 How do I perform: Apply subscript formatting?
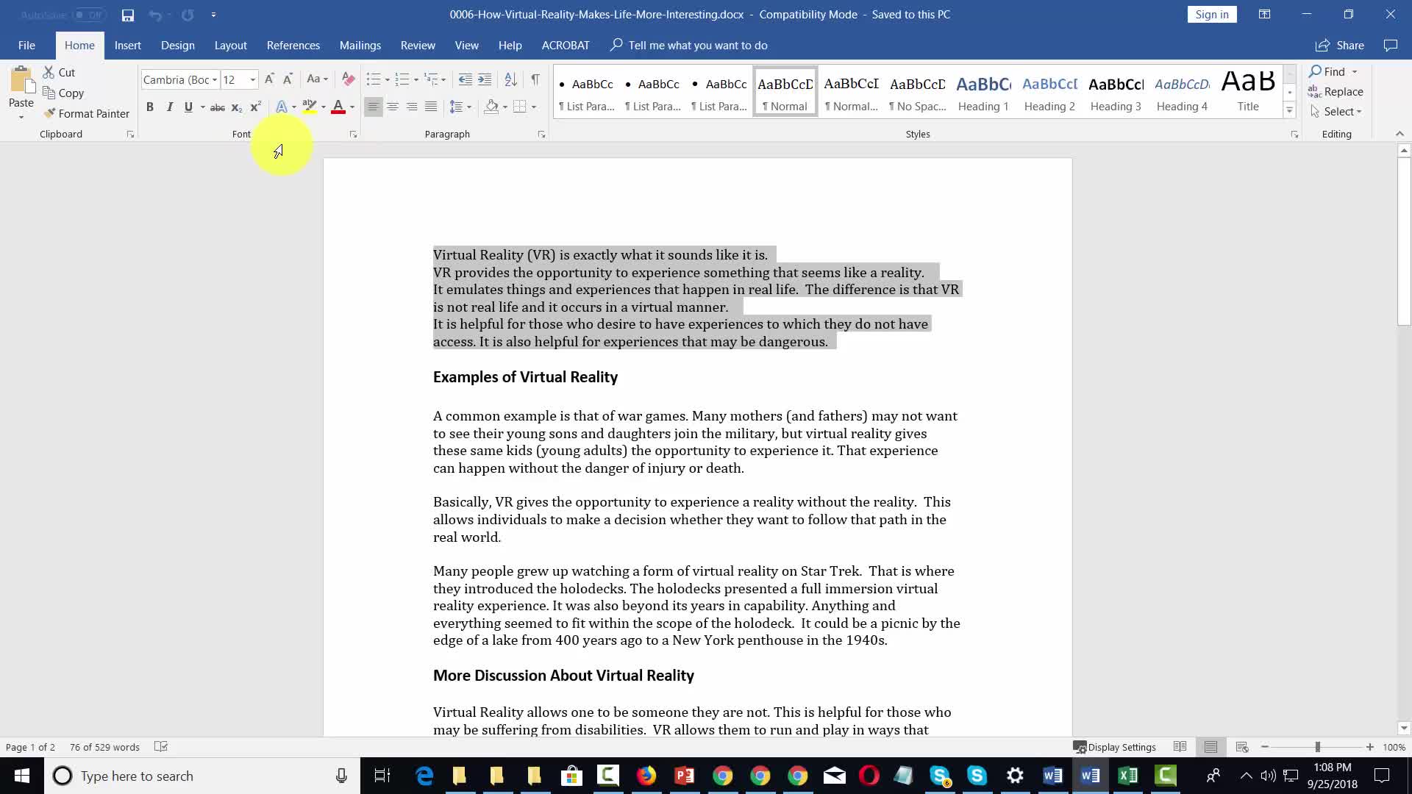click(236, 107)
